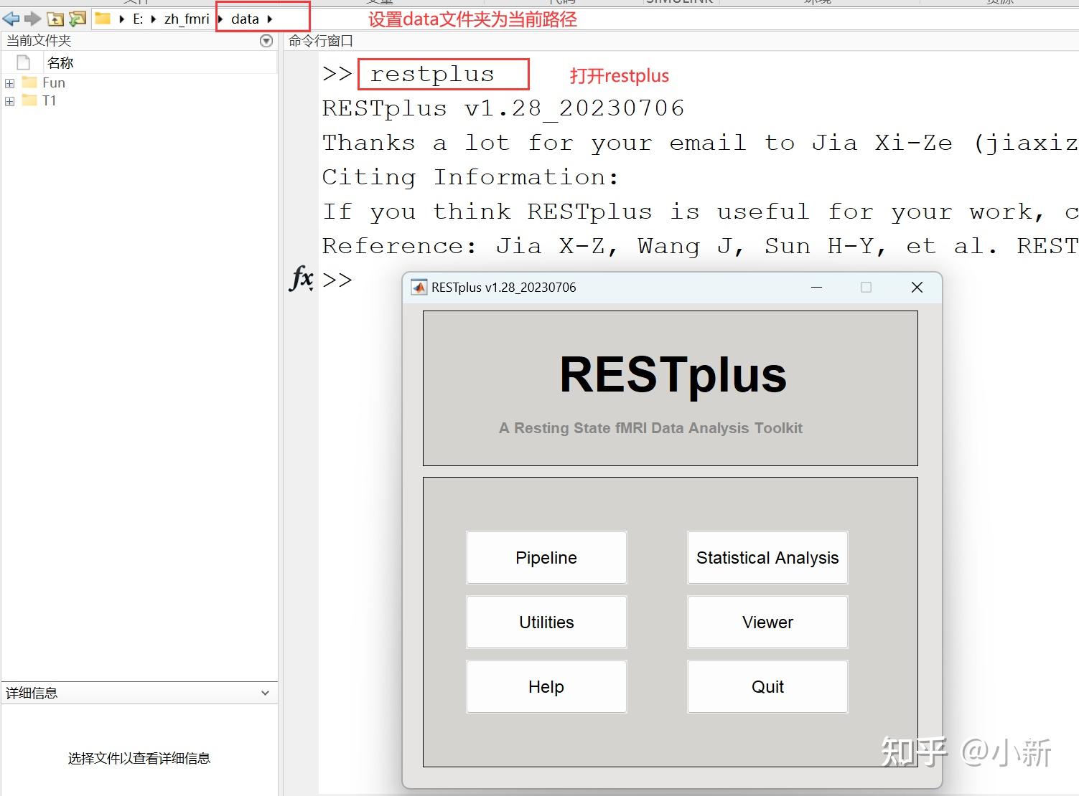This screenshot has height=796, width=1079.
Task: Click the document icon beside the 名称 header
Action: (22, 62)
